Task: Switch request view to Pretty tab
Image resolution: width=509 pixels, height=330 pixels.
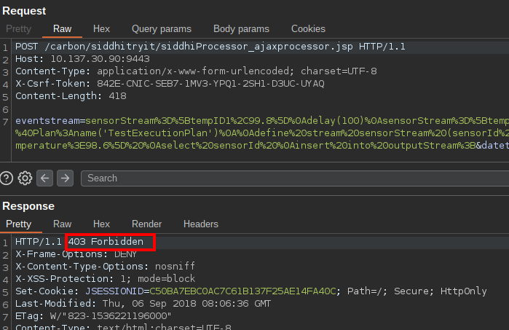Action: 18,29
